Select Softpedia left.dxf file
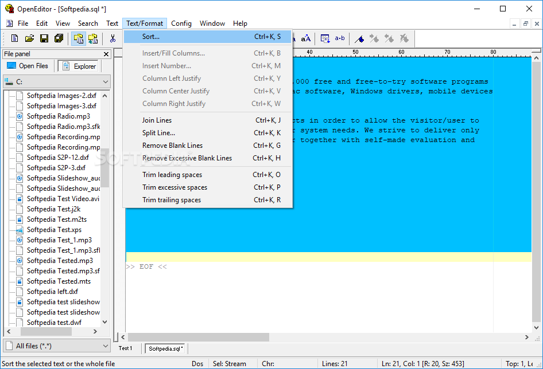 [52, 292]
